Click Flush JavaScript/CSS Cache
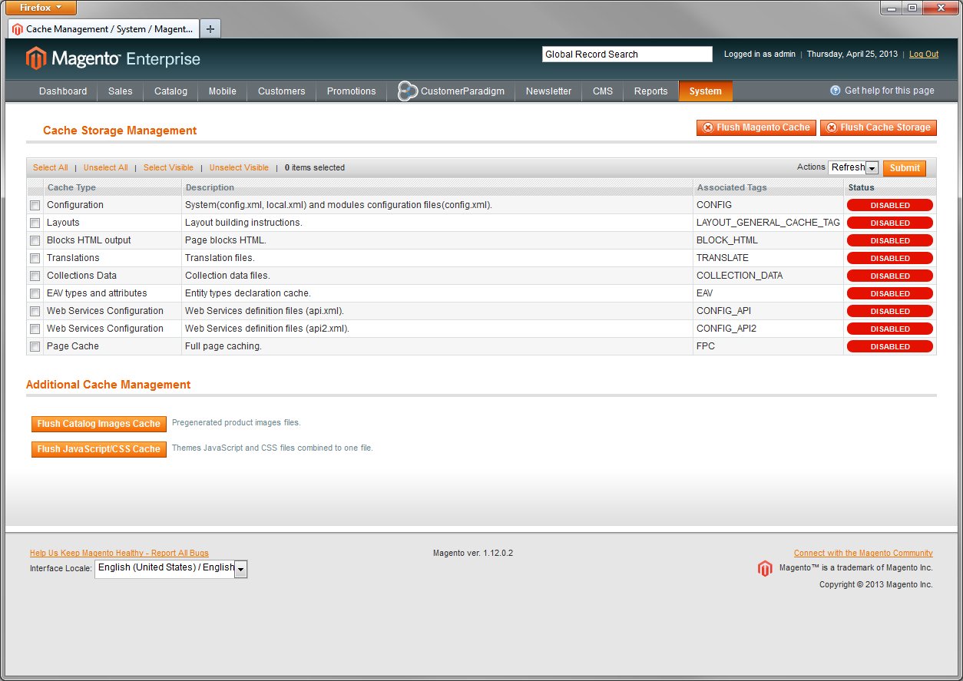The width and height of the screenshot is (963, 681). click(x=98, y=449)
